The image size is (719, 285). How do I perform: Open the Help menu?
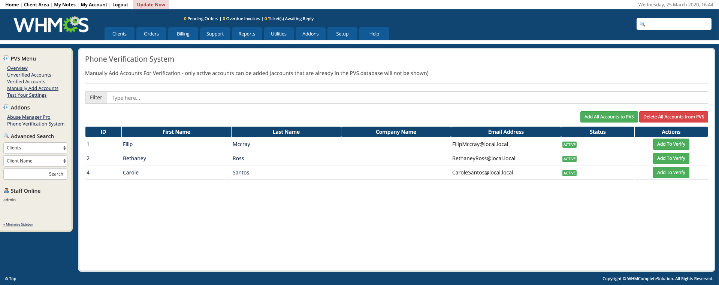point(374,34)
